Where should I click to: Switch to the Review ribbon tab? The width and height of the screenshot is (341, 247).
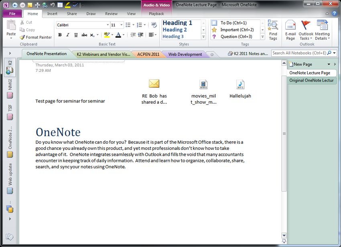111,14
